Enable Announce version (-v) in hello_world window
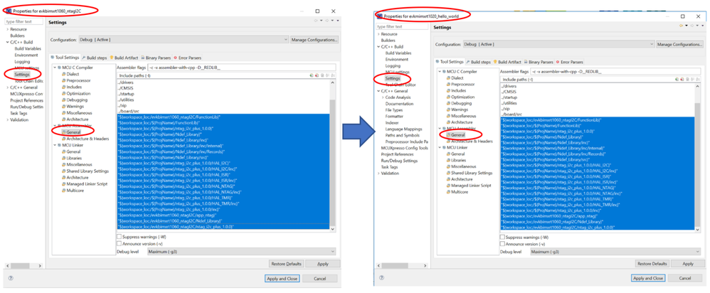The image size is (710, 293). click(x=502, y=244)
